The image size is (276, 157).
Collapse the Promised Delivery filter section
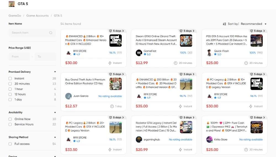tap(55, 72)
